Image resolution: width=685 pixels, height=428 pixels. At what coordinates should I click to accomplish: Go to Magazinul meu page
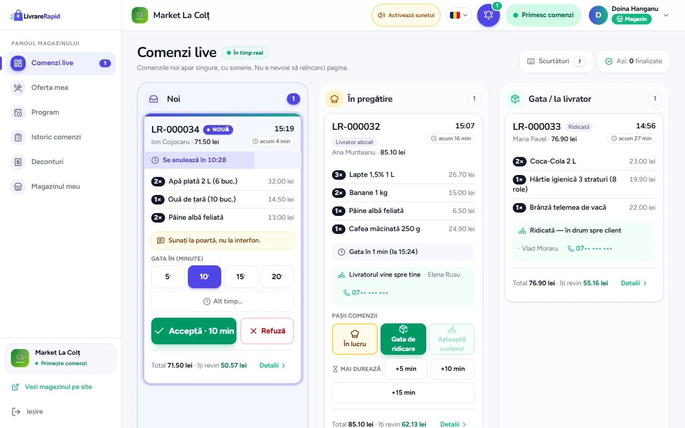[60, 186]
